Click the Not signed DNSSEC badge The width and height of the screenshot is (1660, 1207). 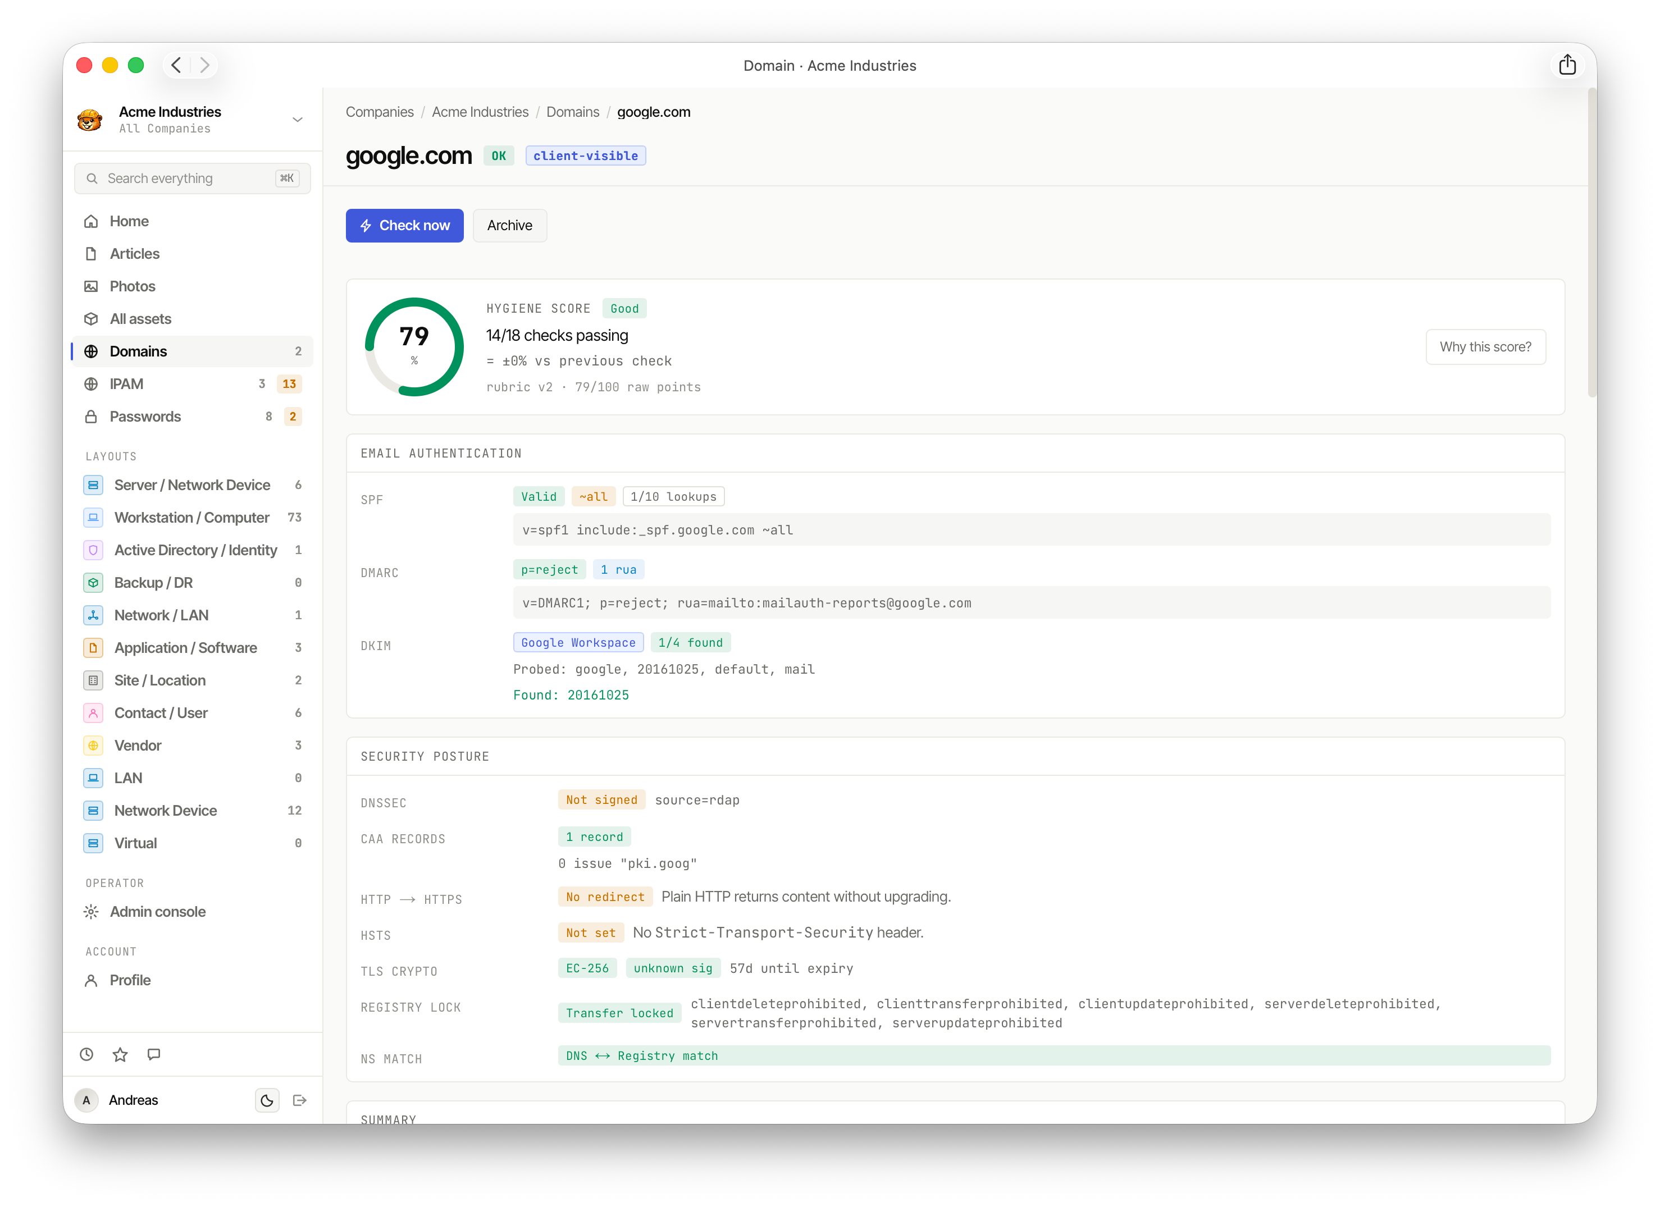(x=601, y=799)
